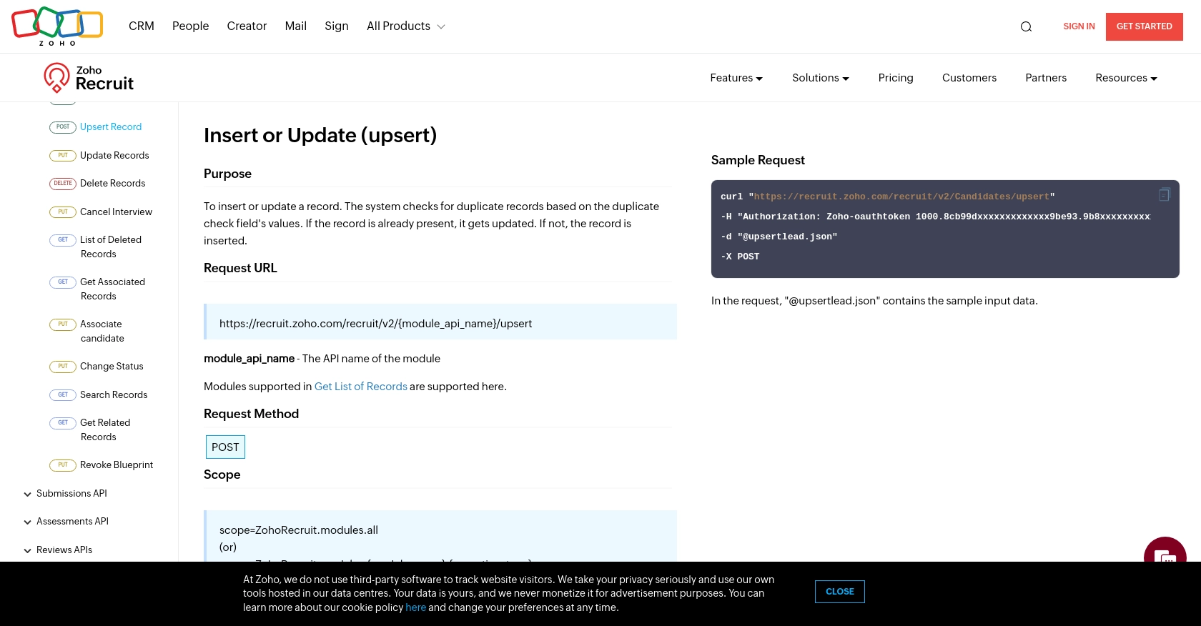Open the chat support bubble
Screen dimensions: 1201x626
(1165, 550)
